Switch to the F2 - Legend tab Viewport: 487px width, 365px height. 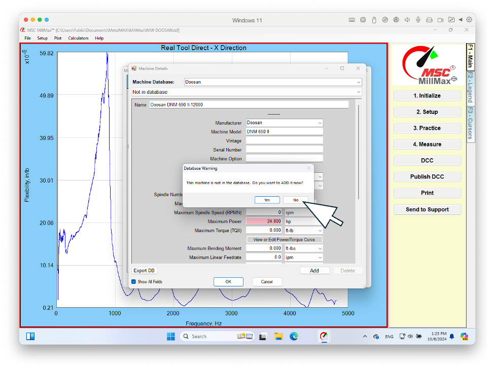click(470, 87)
